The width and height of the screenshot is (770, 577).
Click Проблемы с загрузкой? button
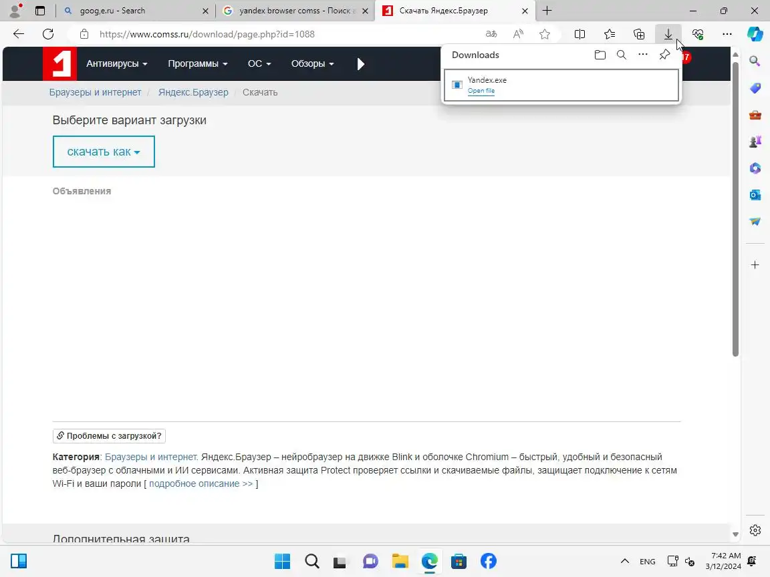click(x=109, y=435)
